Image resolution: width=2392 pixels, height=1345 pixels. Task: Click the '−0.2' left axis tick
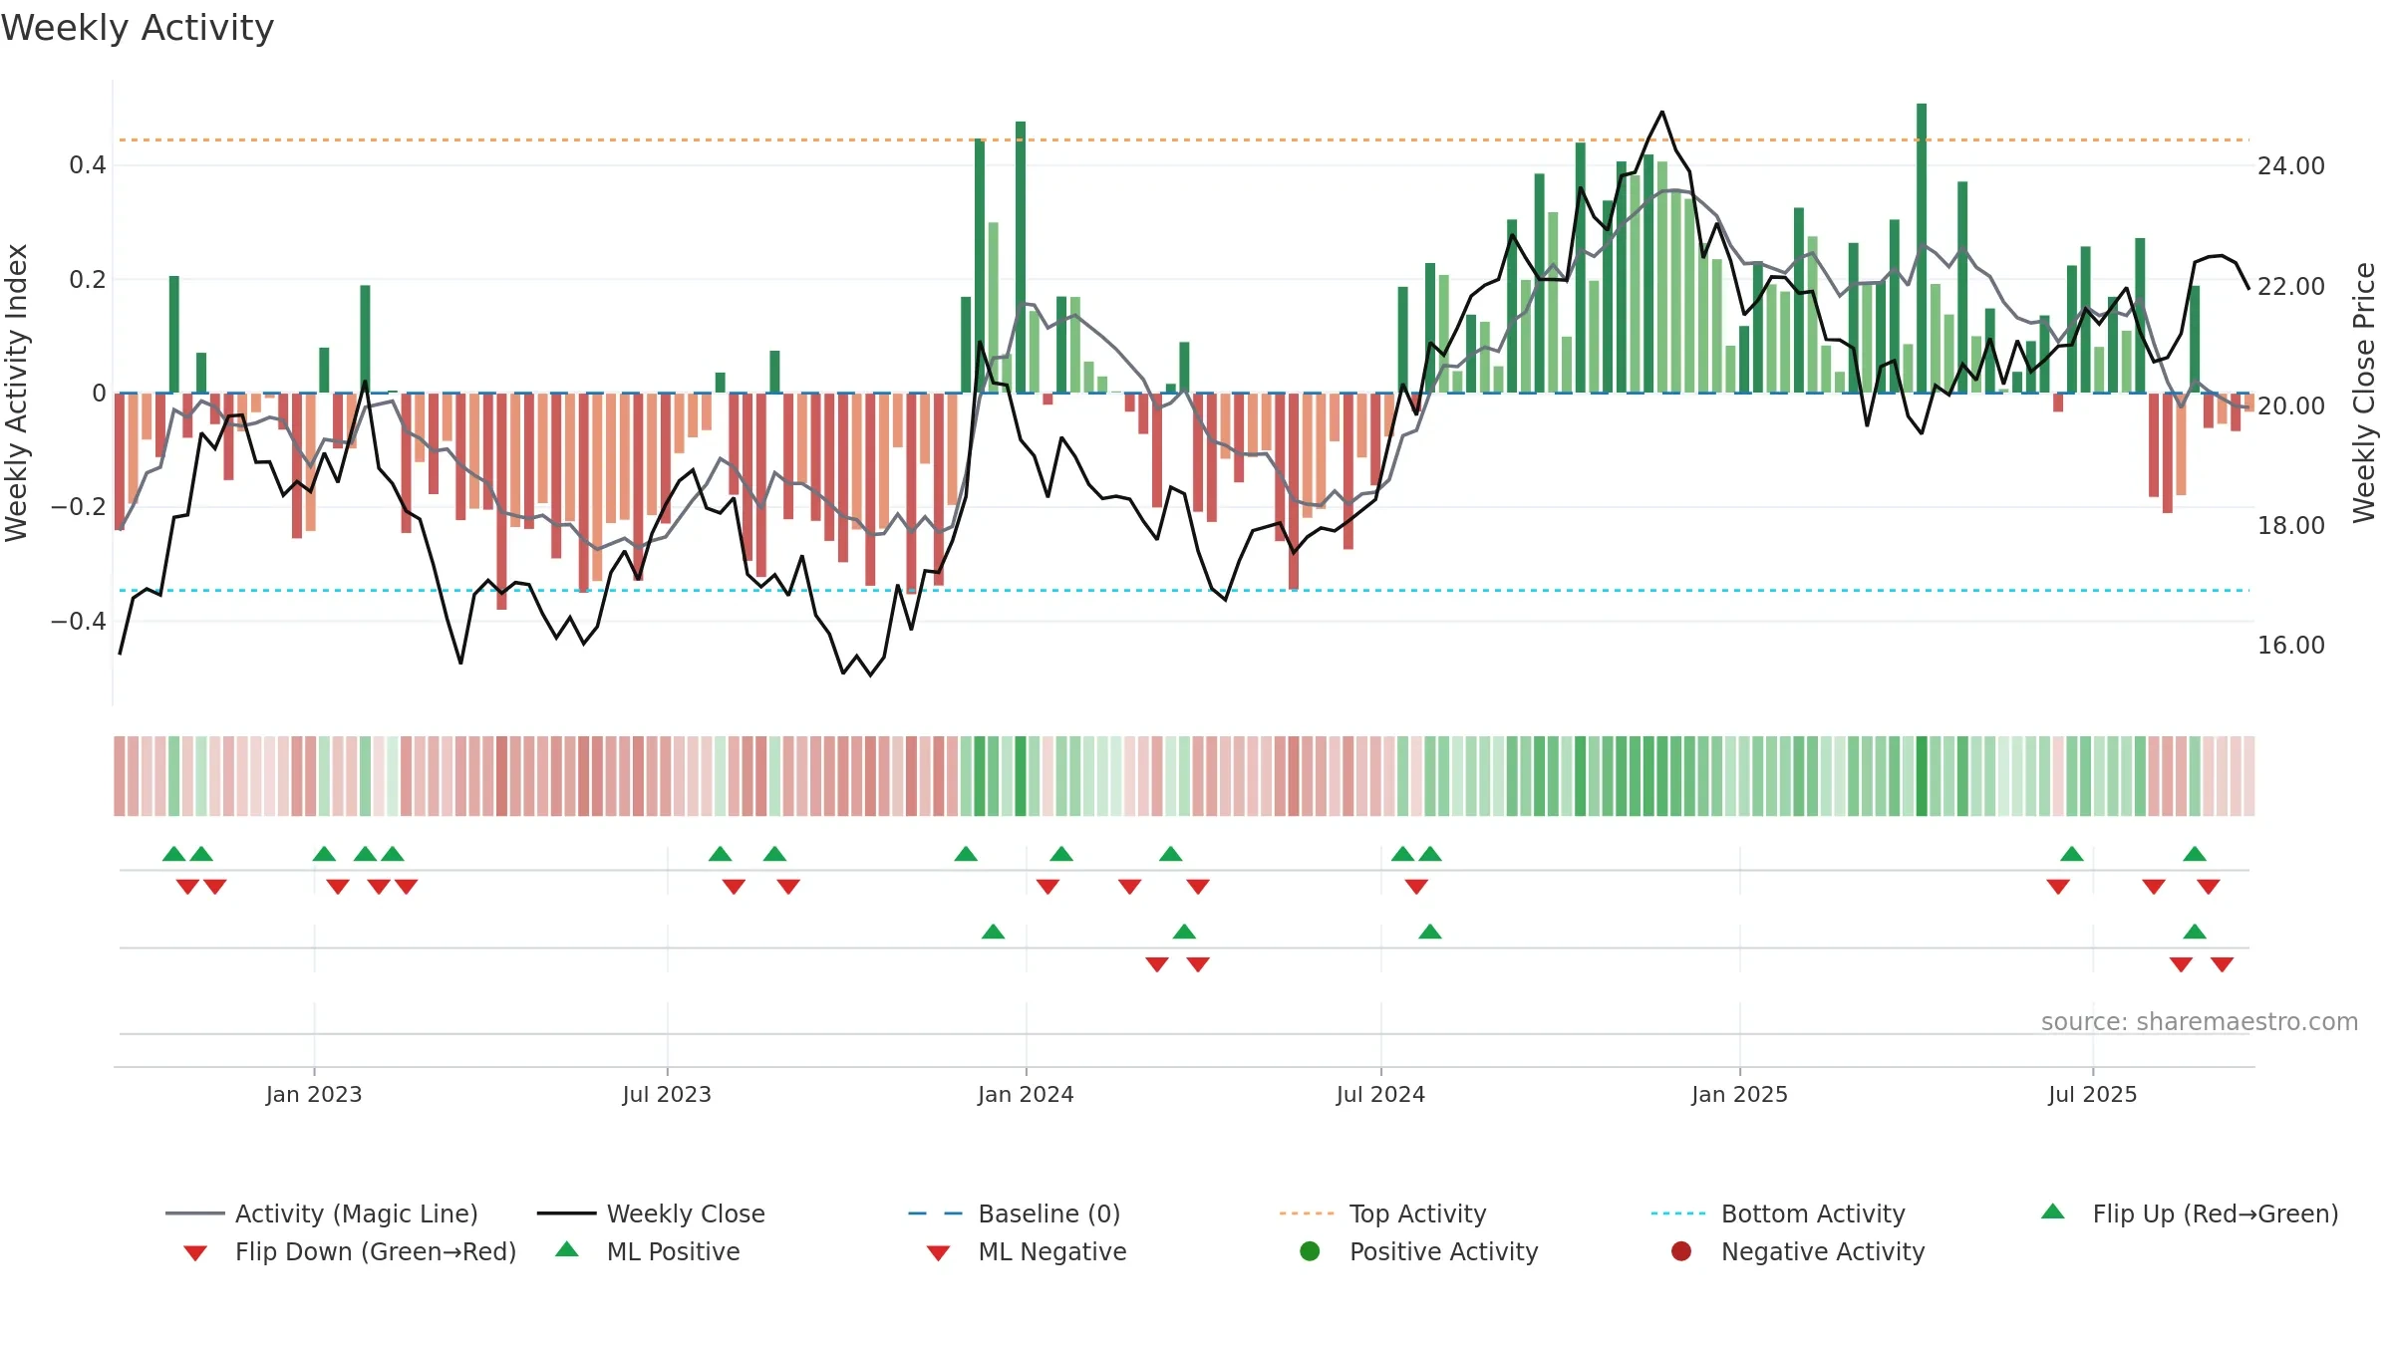[x=79, y=507]
